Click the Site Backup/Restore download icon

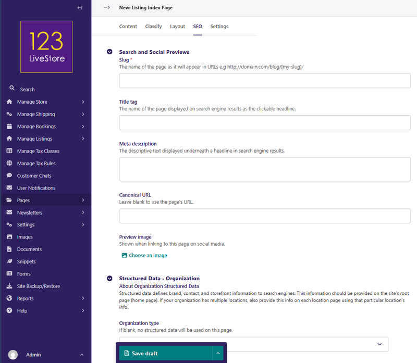[x=9, y=286]
